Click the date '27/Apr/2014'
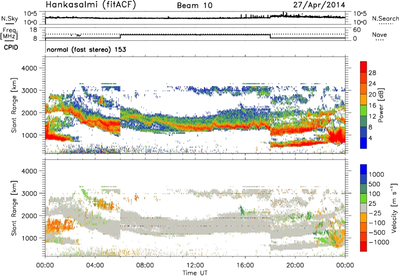This screenshot has width=399, height=276. (319, 5)
